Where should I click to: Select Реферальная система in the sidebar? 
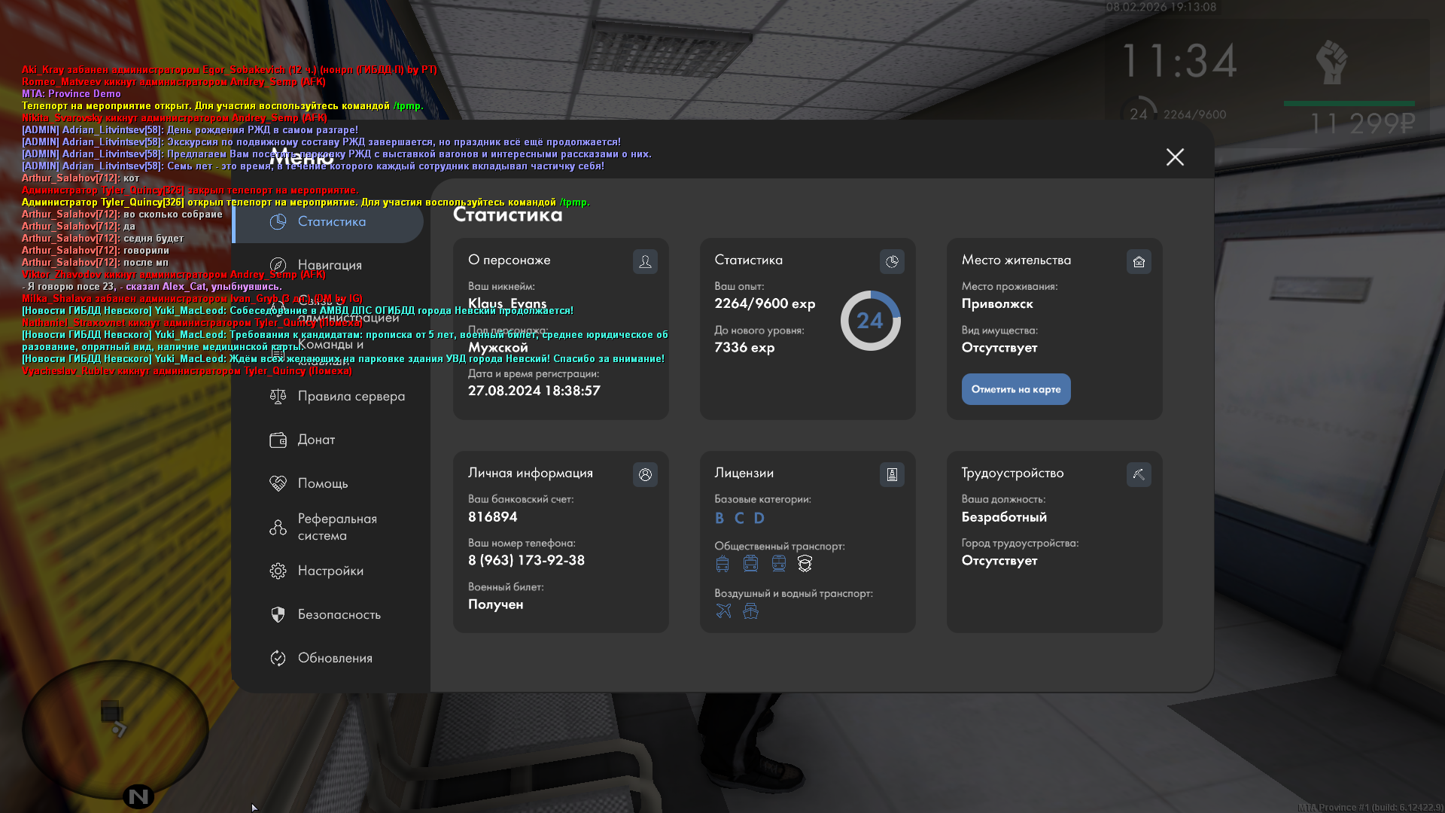point(336,527)
